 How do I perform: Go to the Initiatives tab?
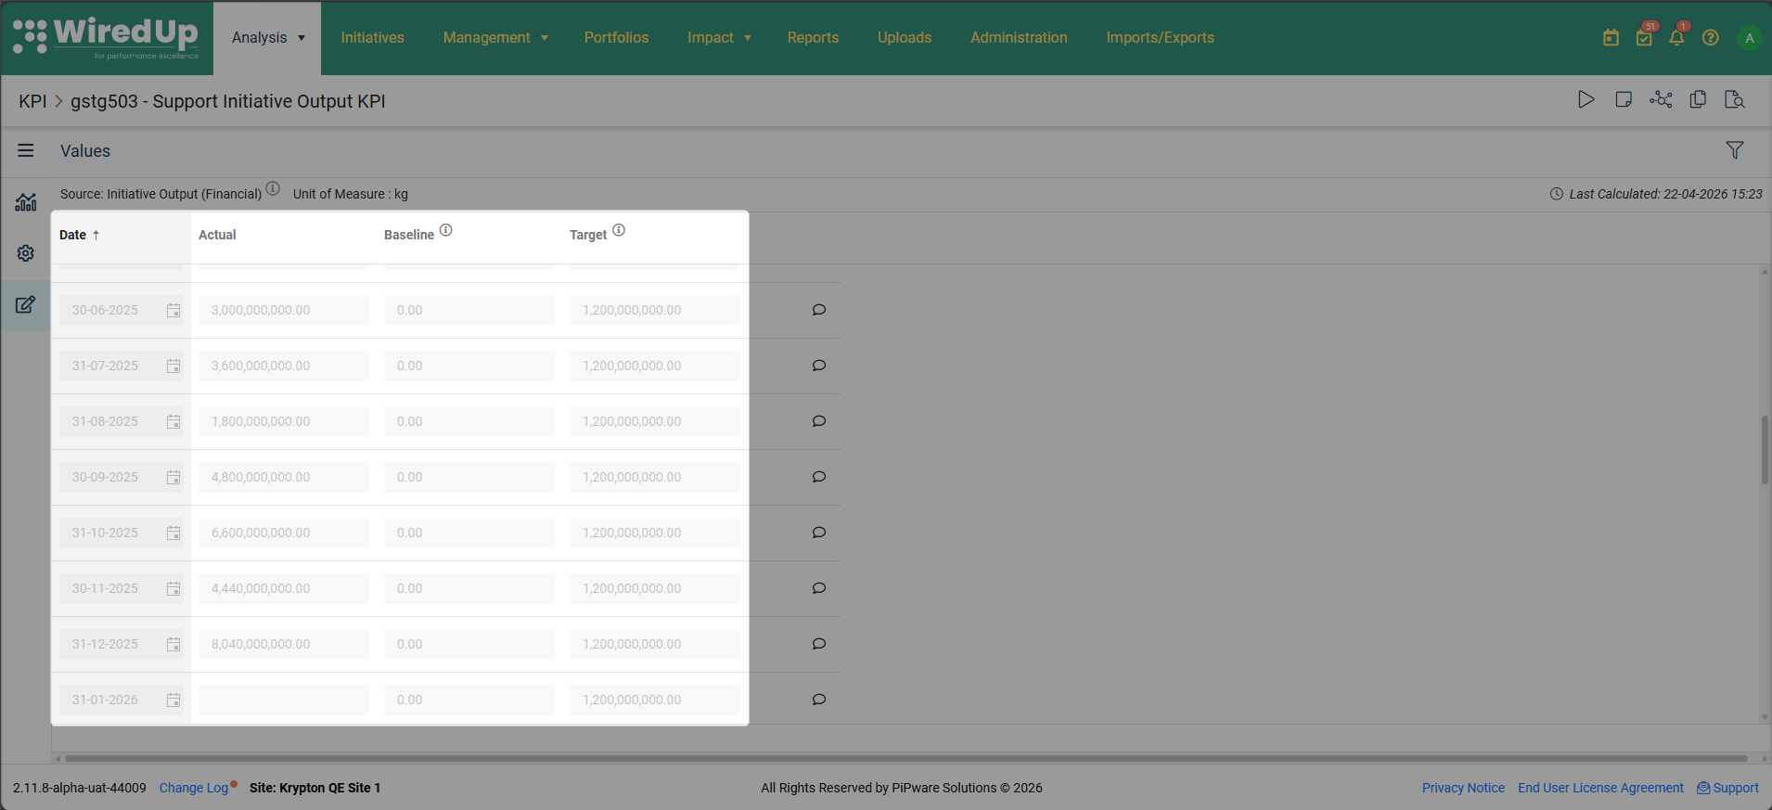pyautogui.click(x=372, y=38)
